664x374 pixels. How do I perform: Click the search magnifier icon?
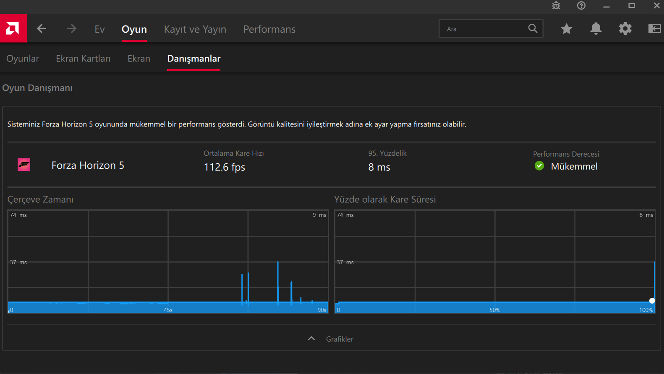click(x=533, y=28)
